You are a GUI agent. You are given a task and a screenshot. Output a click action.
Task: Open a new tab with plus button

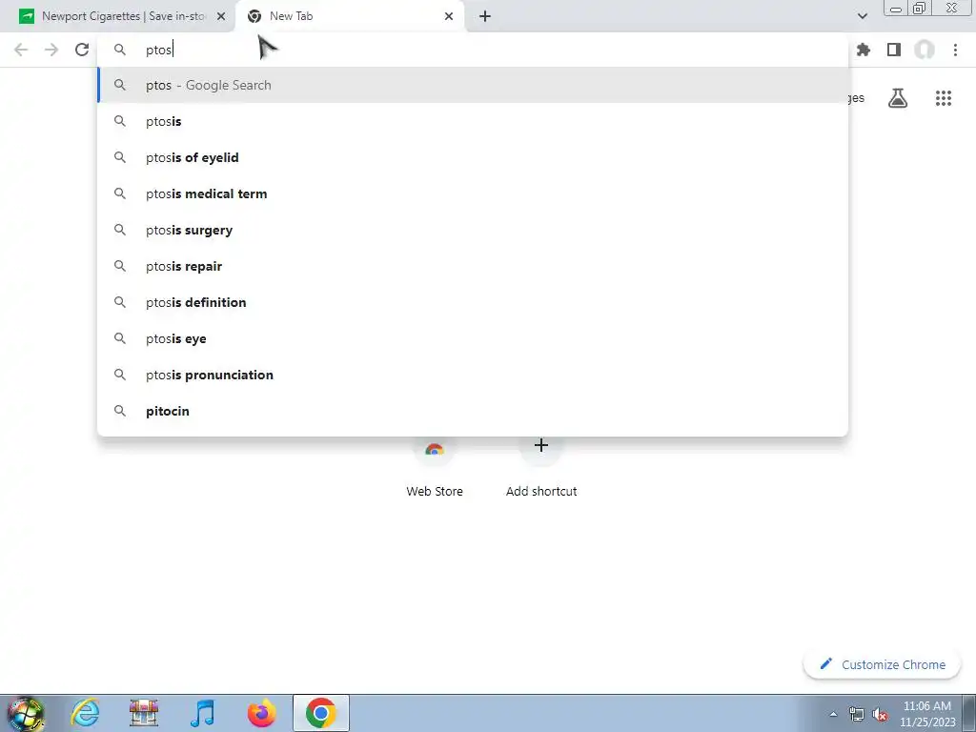(485, 16)
